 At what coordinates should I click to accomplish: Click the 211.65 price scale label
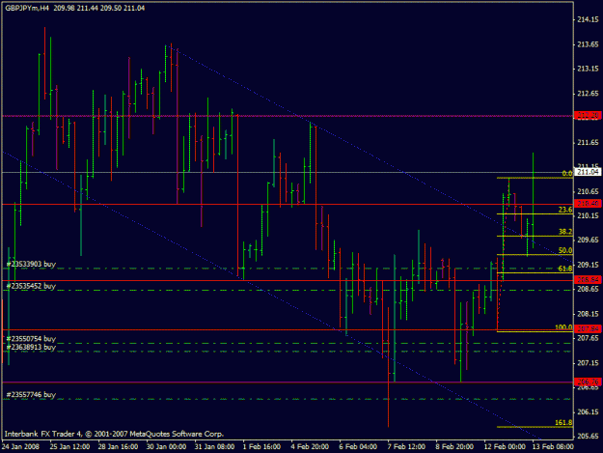pos(588,142)
